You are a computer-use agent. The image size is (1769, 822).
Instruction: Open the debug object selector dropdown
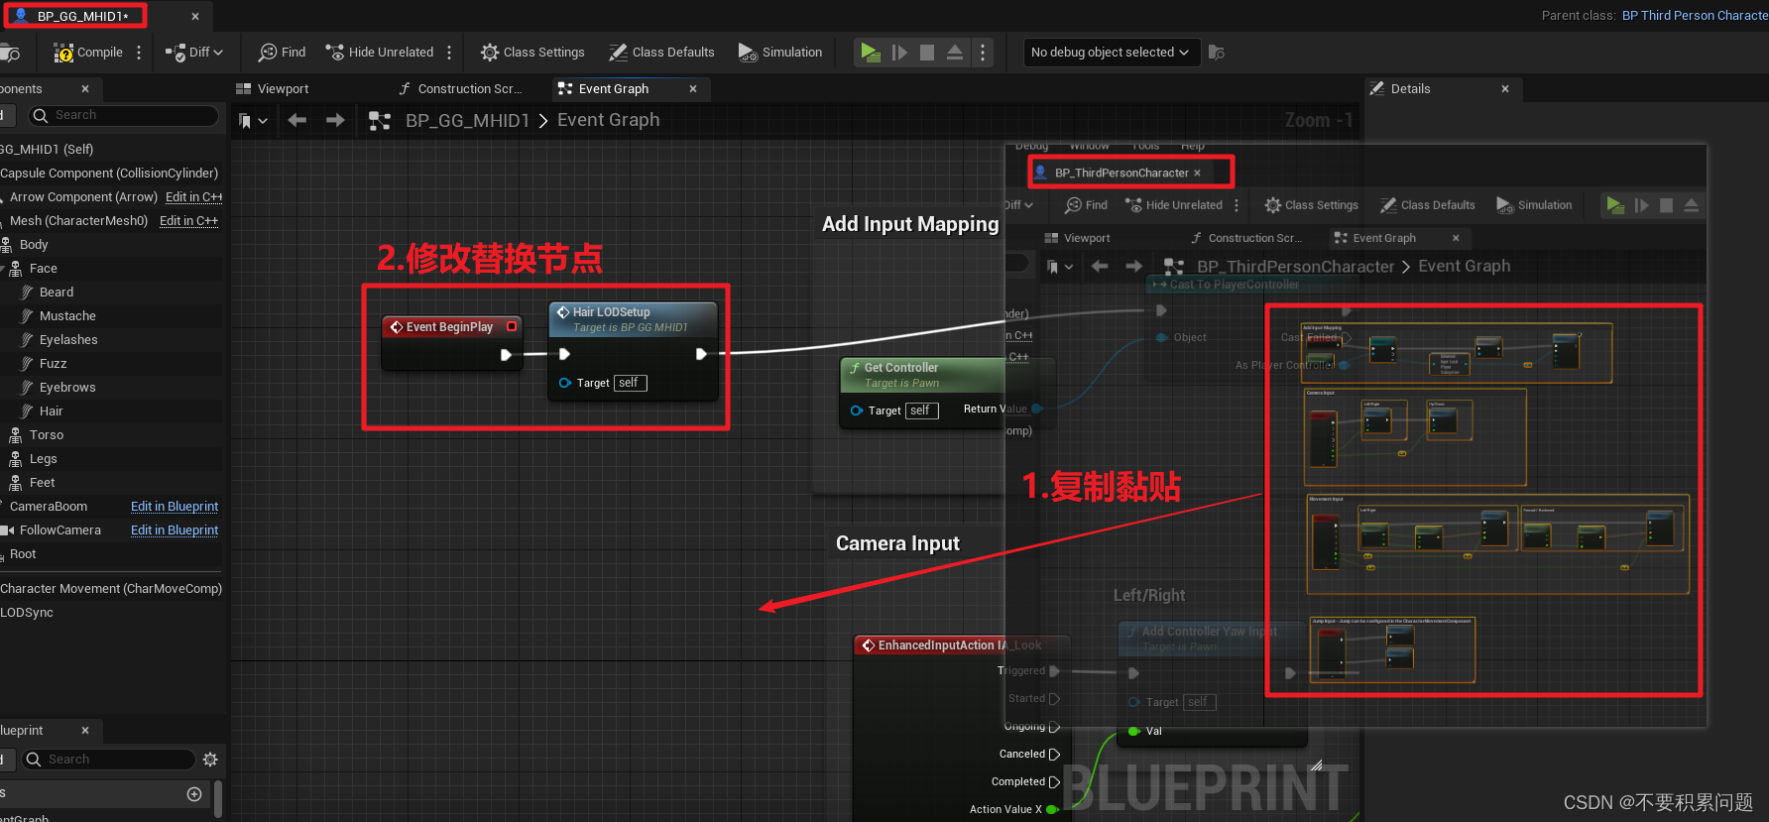click(x=1111, y=53)
